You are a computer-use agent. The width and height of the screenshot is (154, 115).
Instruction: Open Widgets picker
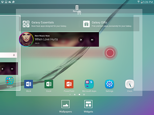[88, 104]
